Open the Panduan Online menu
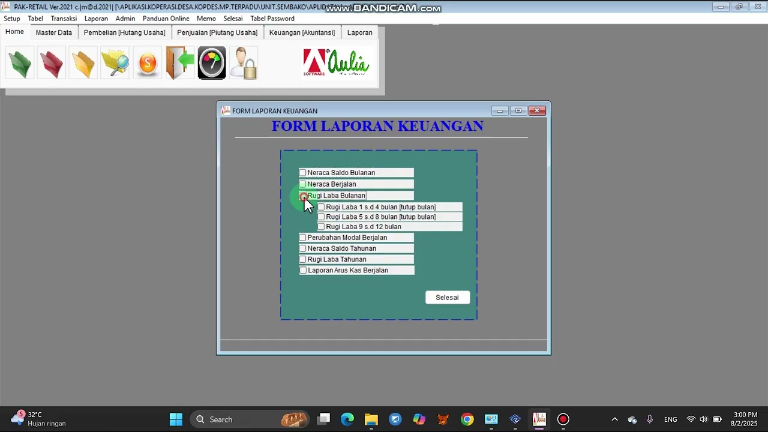The height and width of the screenshot is (432, 768). (166, 19)
